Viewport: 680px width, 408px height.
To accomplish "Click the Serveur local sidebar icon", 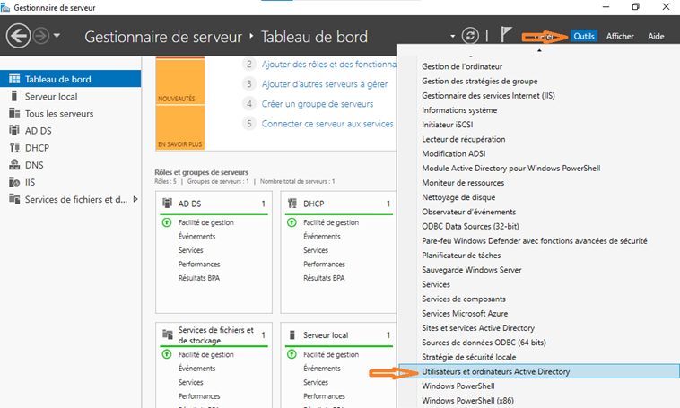I will click(x=14, y=96).
